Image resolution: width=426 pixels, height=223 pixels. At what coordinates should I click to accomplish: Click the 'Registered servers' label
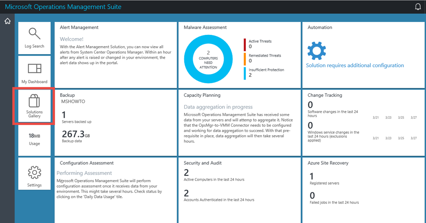(x=324, y=183)
